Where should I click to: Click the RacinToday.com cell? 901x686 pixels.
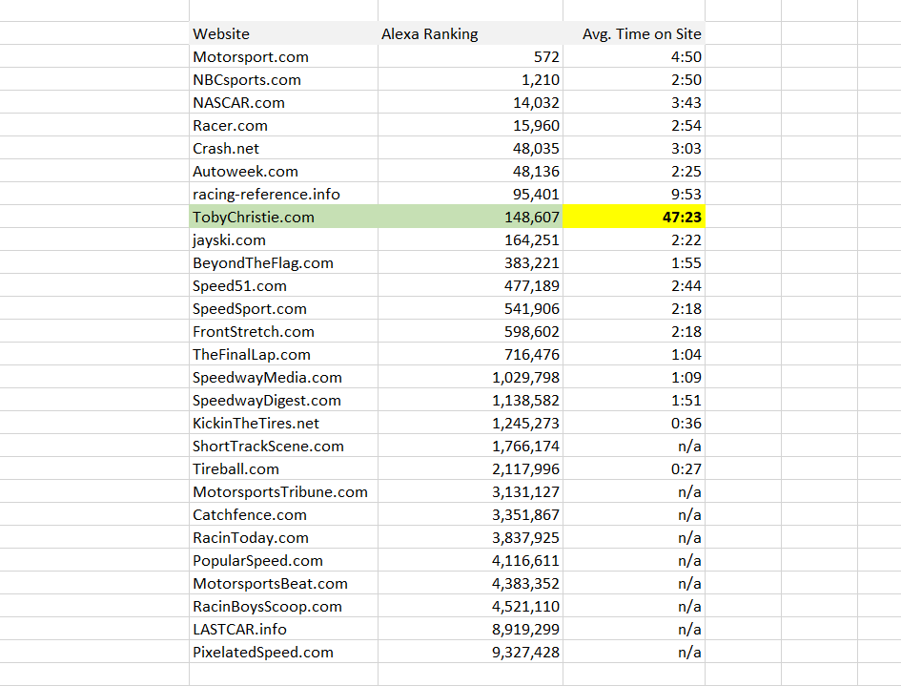point(283,538)
